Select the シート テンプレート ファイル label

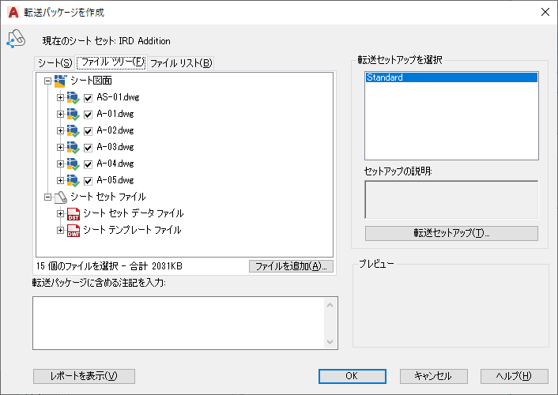pyautogui.click(x=132, y=230)
